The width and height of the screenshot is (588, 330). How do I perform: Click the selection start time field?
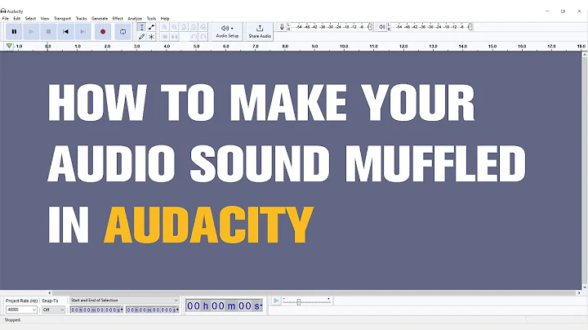pyautogui.click(x=96, y=310)
